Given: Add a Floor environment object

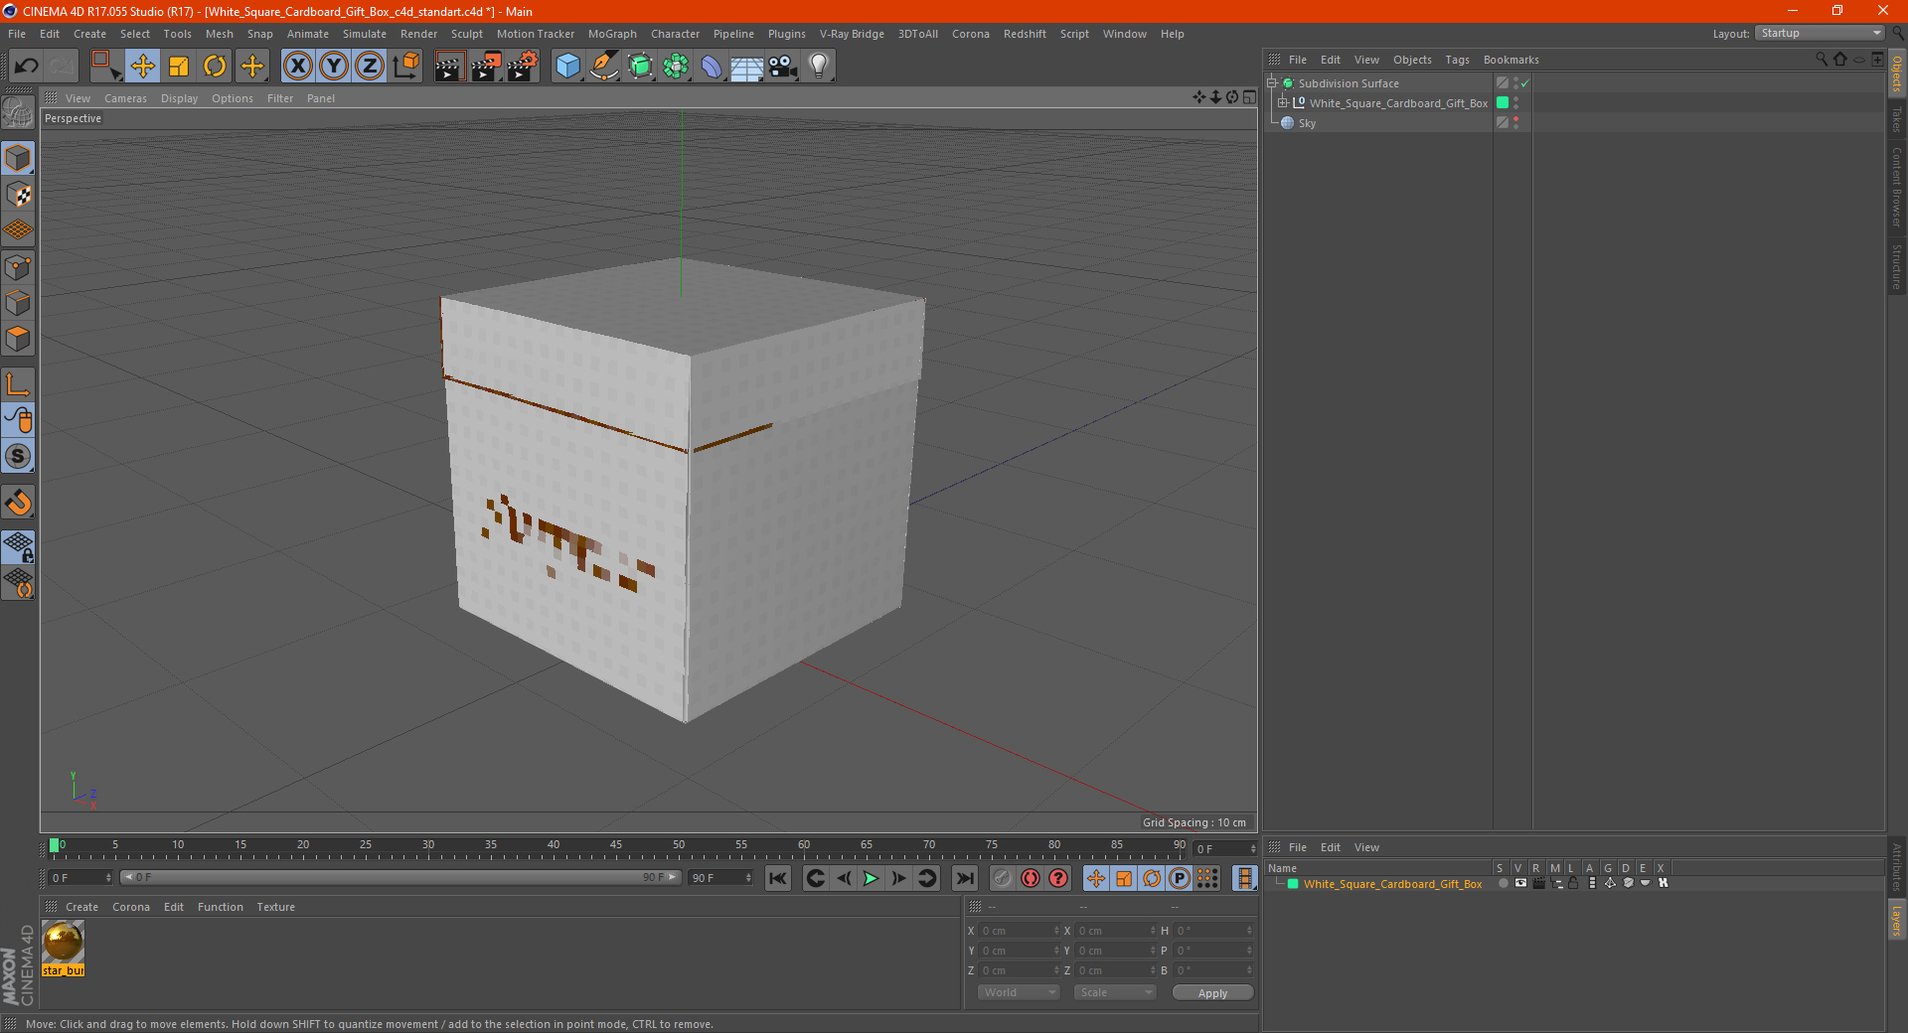Looking at the screenshot, I should [x=746, y=67].
